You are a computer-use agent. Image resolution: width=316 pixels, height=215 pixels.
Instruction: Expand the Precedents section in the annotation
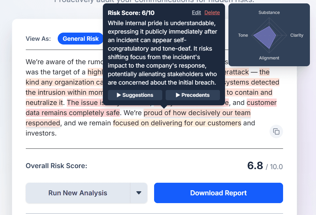192,95
